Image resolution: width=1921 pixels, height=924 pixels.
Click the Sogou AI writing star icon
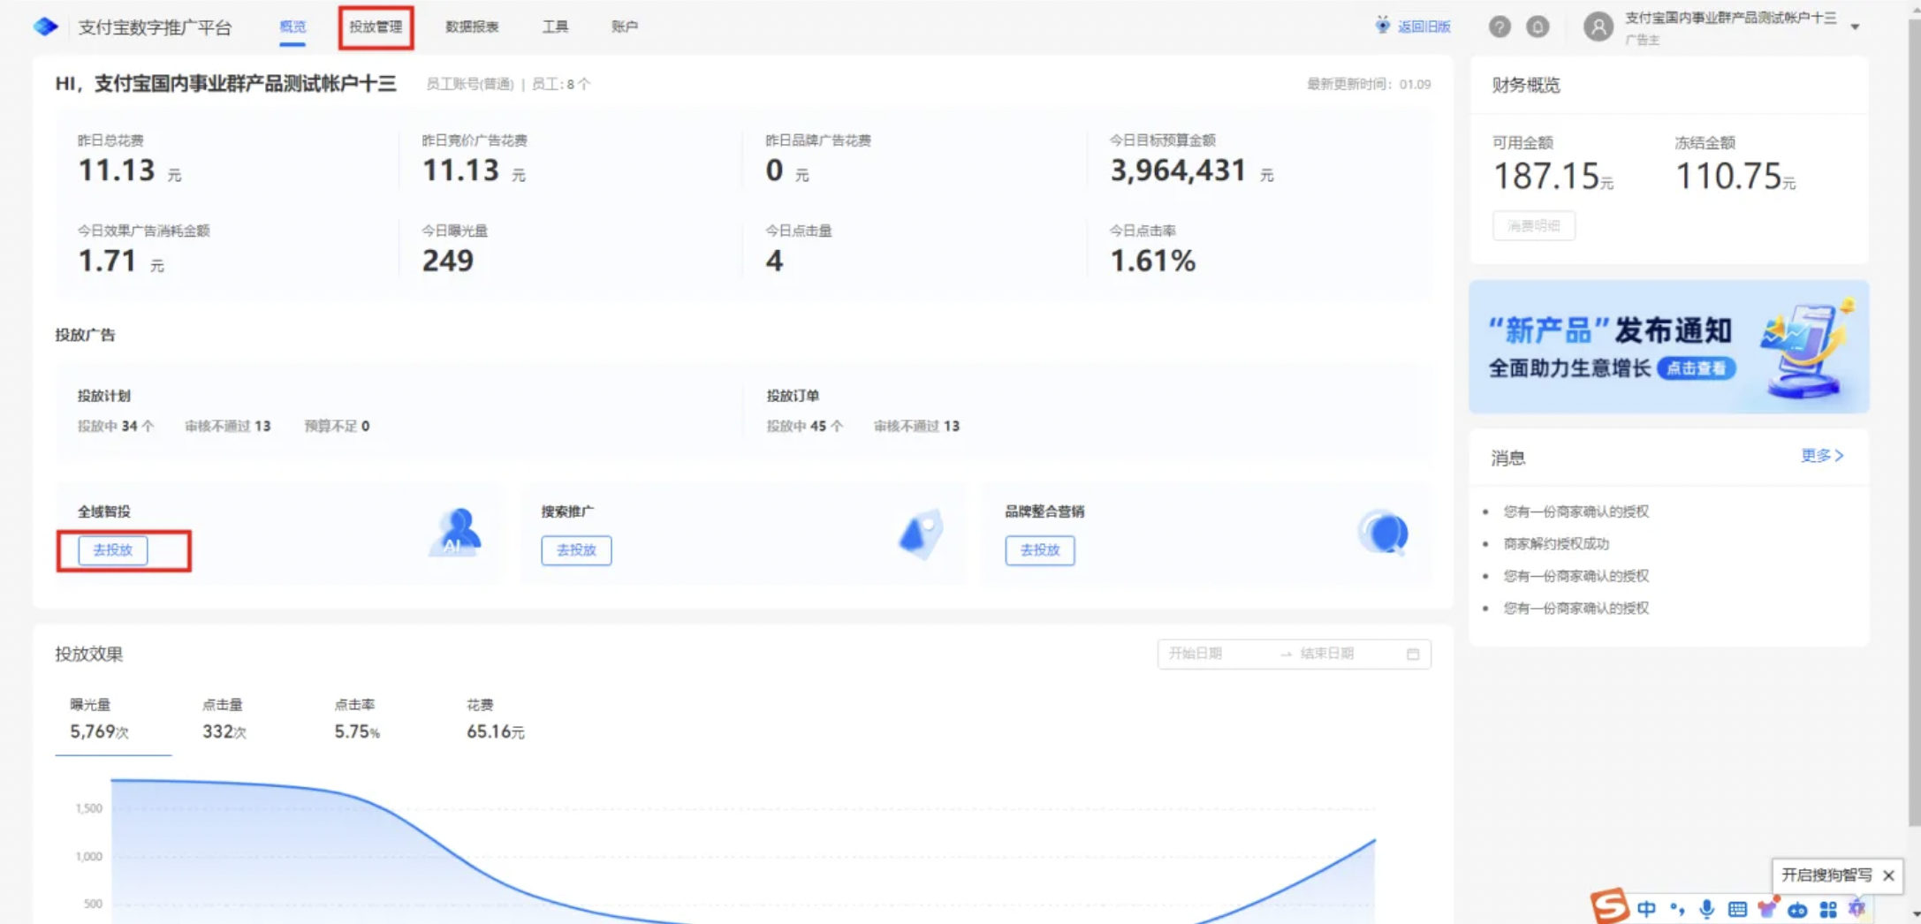1856,908
